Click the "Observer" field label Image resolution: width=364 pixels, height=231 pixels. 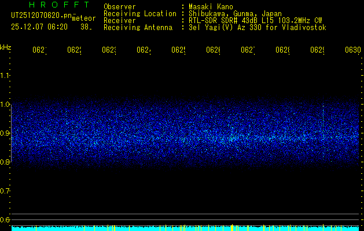tap(120, 7)
